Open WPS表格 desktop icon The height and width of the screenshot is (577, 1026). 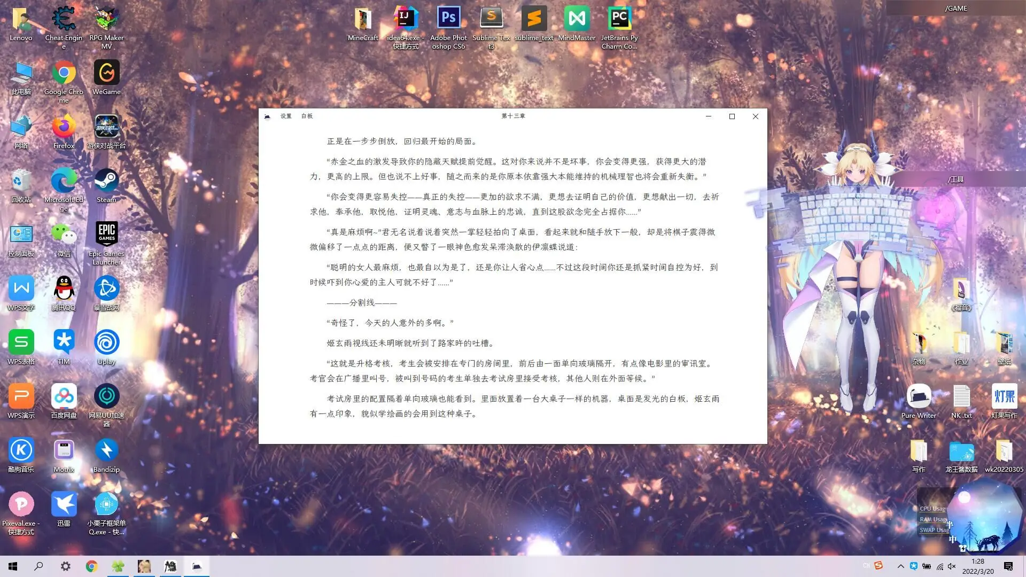coord(21,347)
